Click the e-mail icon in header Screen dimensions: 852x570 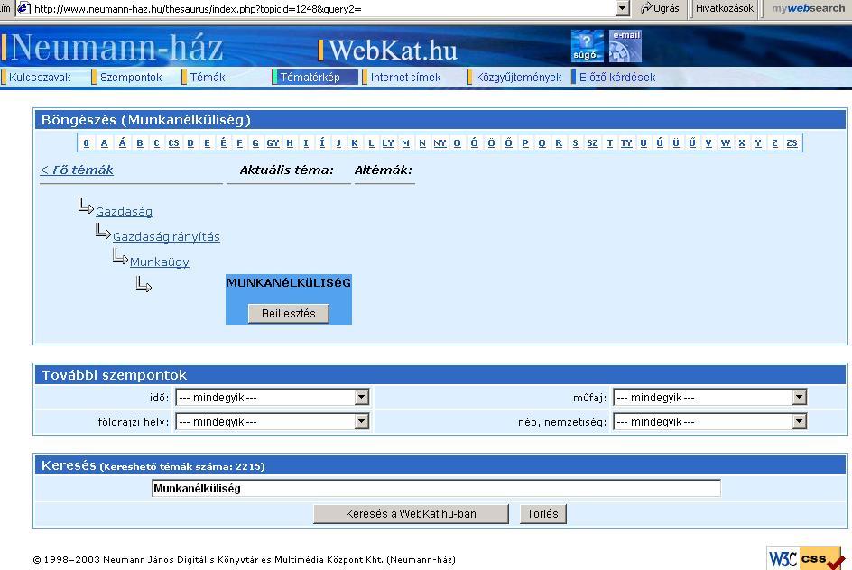pos(625,46)
